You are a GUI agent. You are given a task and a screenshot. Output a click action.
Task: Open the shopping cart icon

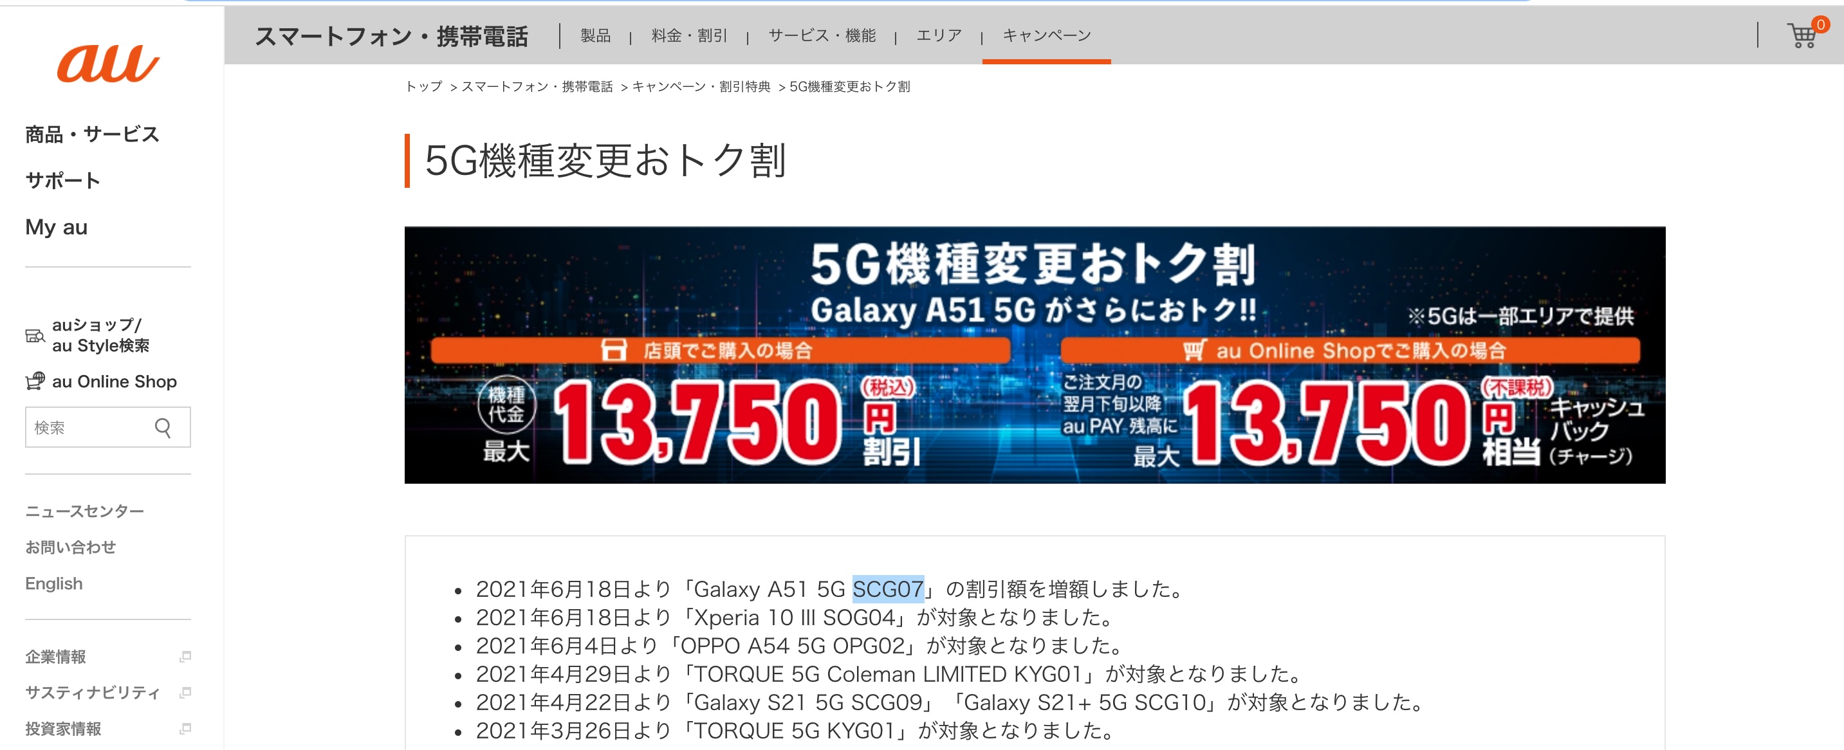(x=1802, y=35)
